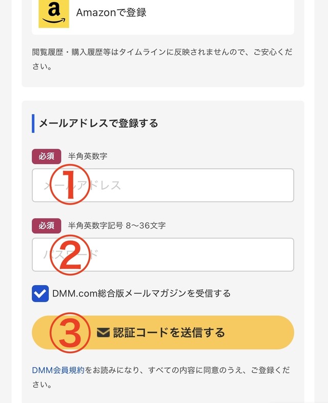Click the DMM.com総合版メールマガジンを受信する label
The image size is (328, 403).
tap(141, 294)
